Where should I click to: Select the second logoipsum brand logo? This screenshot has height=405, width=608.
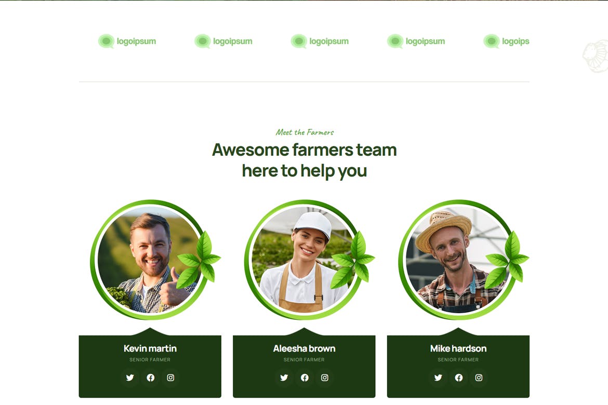point(223,41)
